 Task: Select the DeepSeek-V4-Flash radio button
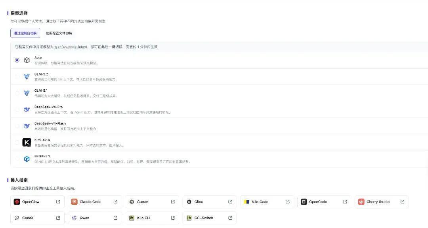(x=17, y=126)
